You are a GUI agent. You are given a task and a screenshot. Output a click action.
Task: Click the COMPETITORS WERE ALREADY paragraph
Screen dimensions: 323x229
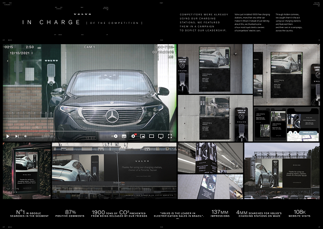(204, 22)
